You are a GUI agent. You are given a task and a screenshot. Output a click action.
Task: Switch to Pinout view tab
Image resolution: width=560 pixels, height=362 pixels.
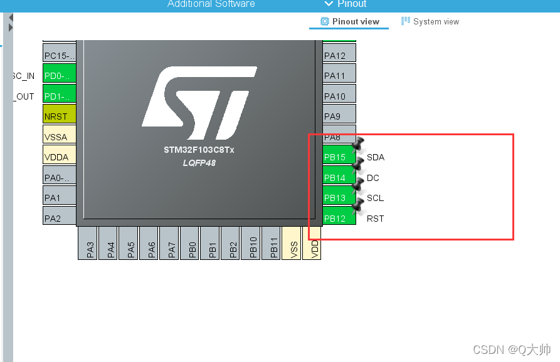[x=349, y=21]
